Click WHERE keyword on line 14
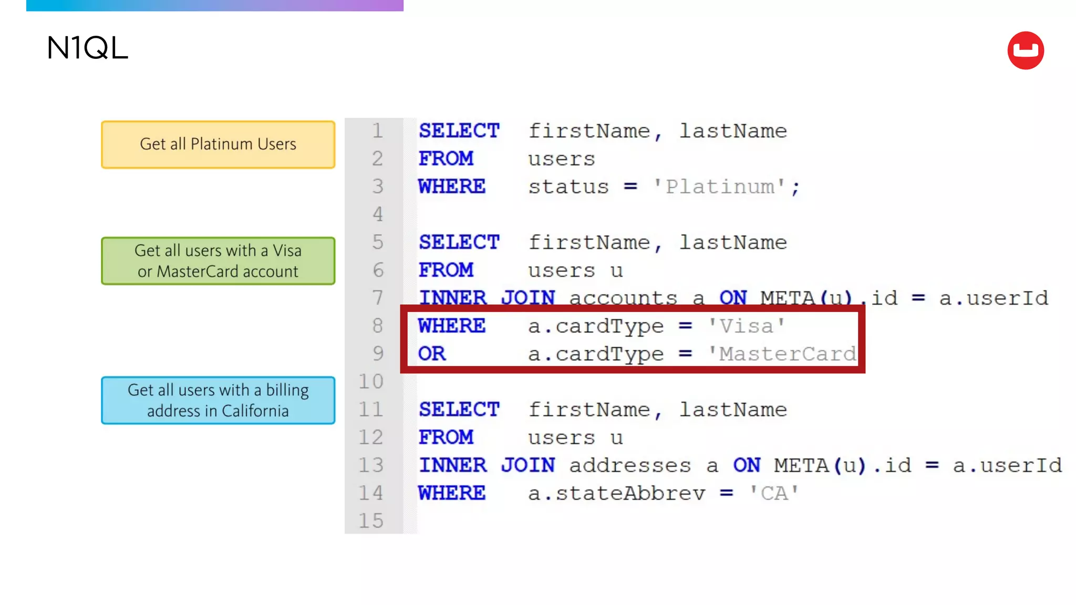 [x=452, y=493]
